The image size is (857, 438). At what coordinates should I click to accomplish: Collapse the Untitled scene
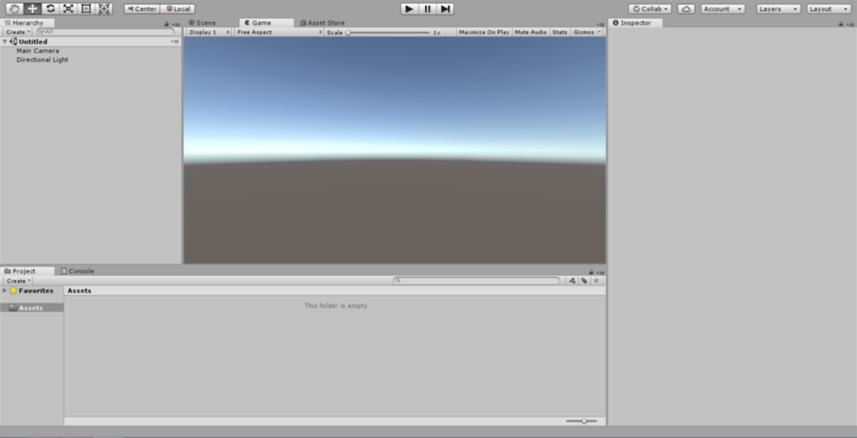click(x=5, y=41)
